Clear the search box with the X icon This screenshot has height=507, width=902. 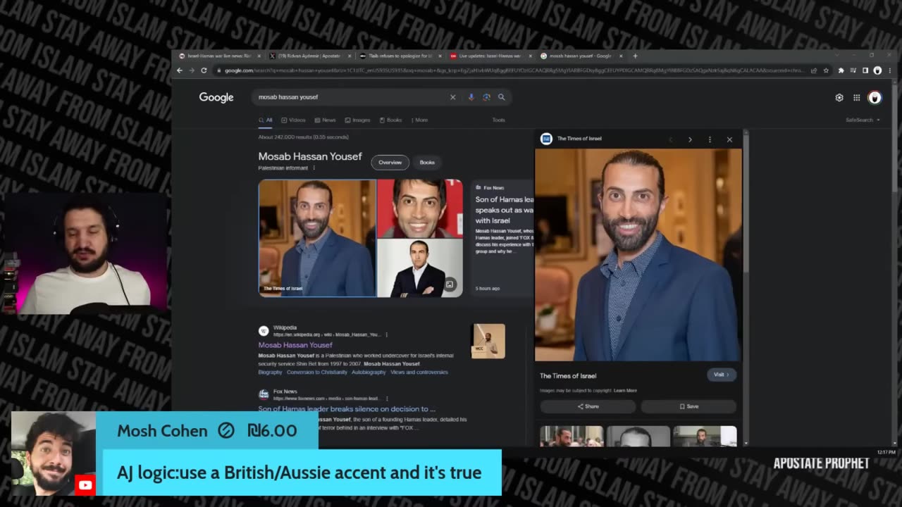point(452,97)
